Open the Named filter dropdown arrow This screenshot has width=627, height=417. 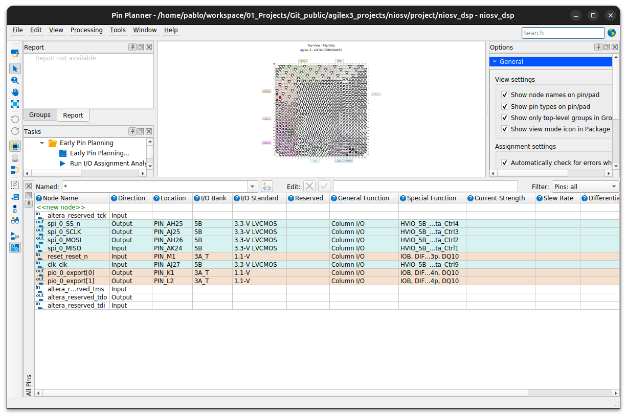pos(252,187)
